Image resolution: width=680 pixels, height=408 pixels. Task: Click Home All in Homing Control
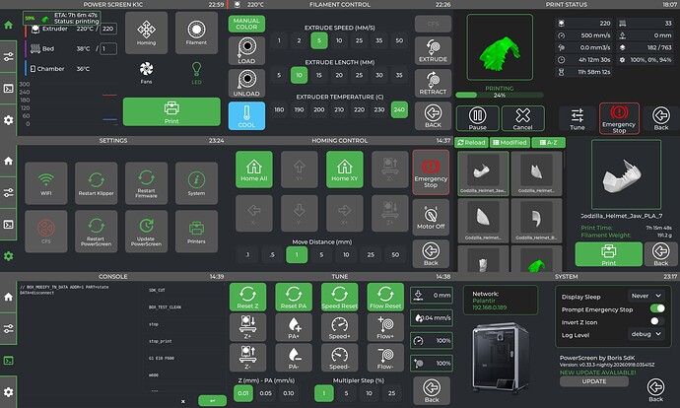[x=254, y=170]
